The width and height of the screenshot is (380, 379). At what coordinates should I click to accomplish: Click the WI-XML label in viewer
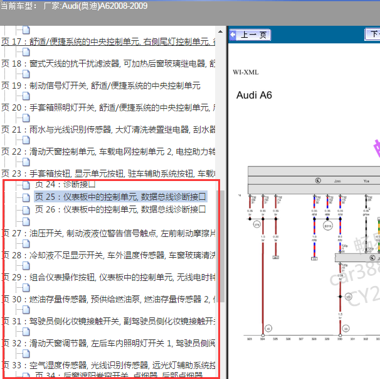tap(246, 72)
